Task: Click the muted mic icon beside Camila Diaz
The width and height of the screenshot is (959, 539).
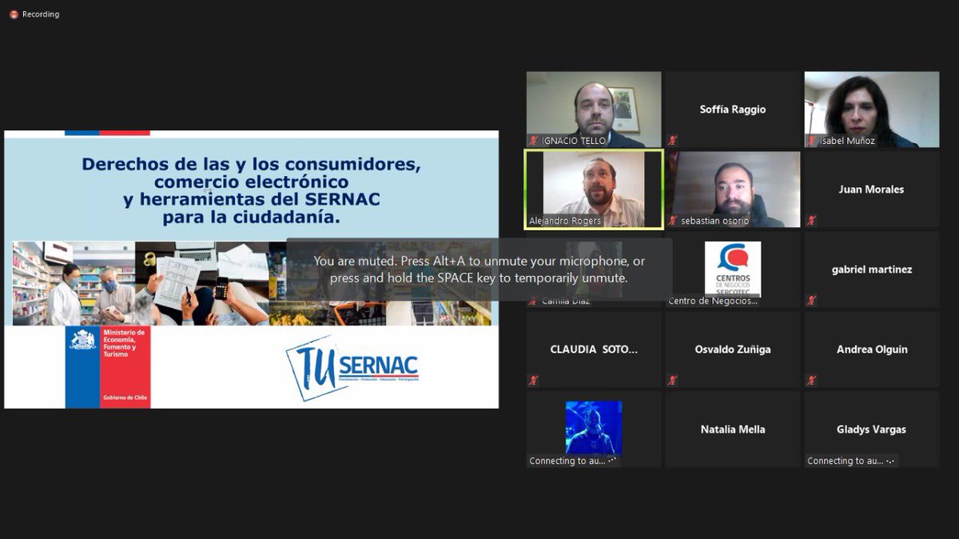Action: (534, 301)
